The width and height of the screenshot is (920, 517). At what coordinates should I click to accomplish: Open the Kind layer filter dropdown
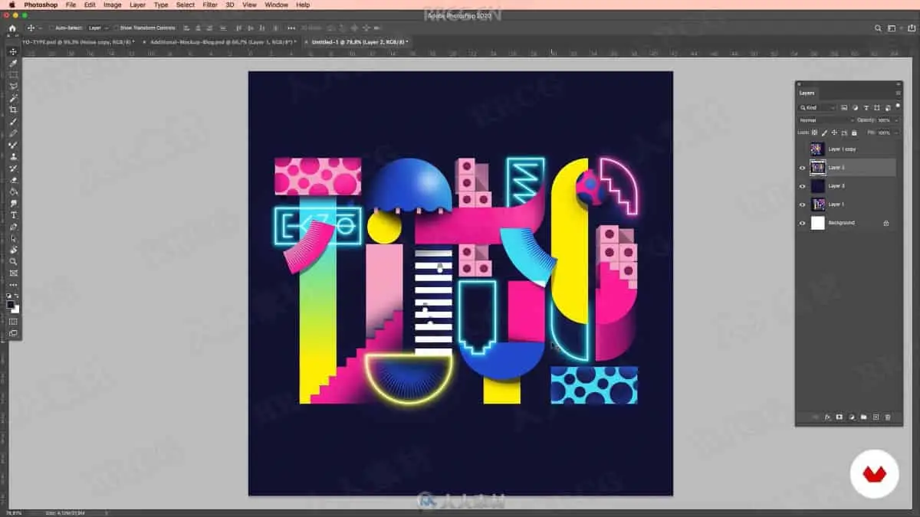pyautogui.click(x=817, y=108)
